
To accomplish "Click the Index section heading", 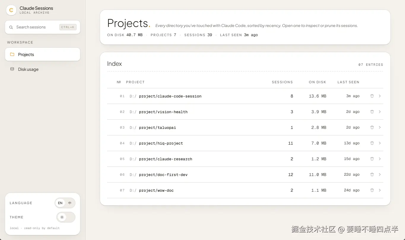I will pos(115,64).
